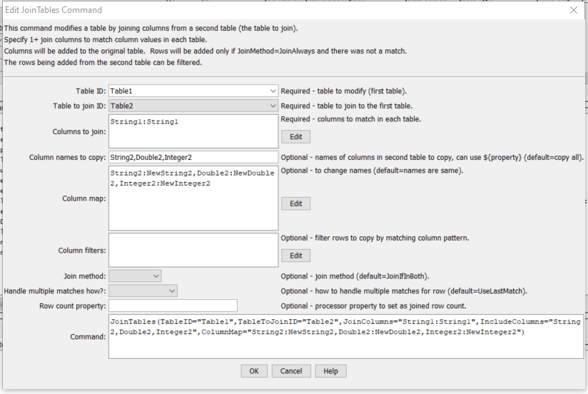Focus the Column names to copy field
The width and height of the screenshot is (588, 394).
pyautogui.click(x=193, y=157)
